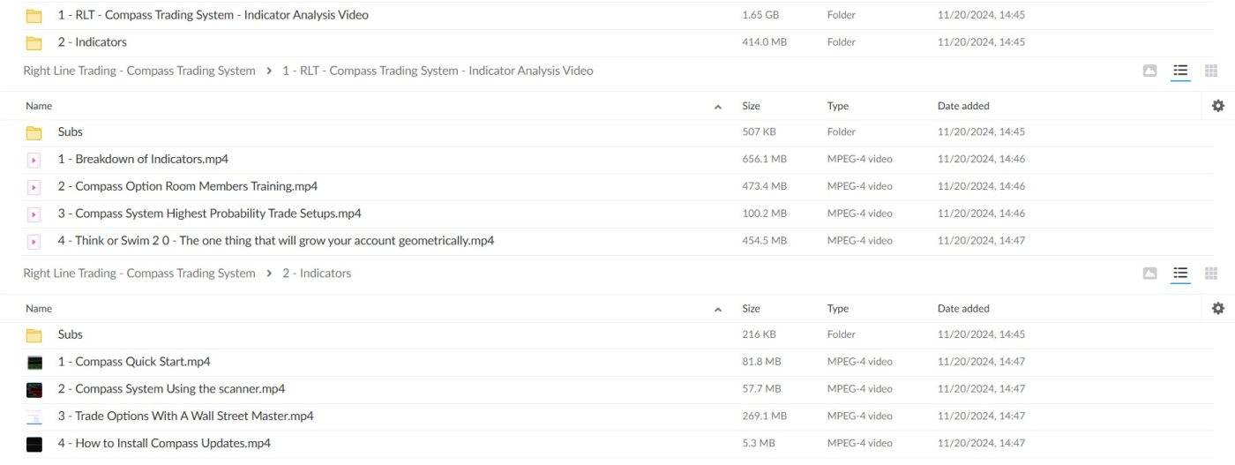
Task: Click video icon of Breakdown of Indicators.mp4
Action: (x=34, y=160)
